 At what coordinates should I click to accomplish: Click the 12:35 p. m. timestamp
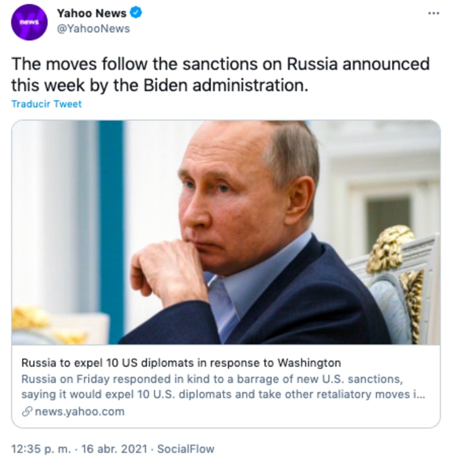(x=40, y=449)
